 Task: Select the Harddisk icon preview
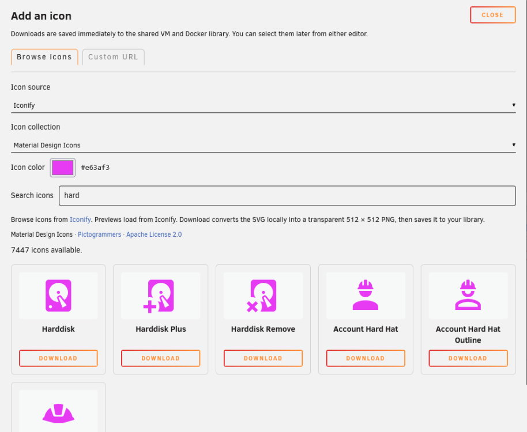pos(58,295)
